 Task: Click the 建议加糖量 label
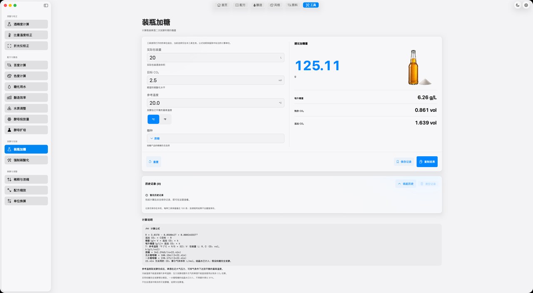[x=301, y=43]
